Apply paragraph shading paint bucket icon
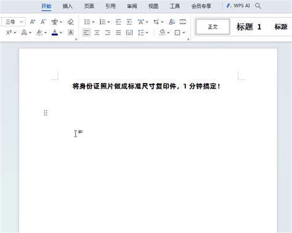 pos(162,33)
